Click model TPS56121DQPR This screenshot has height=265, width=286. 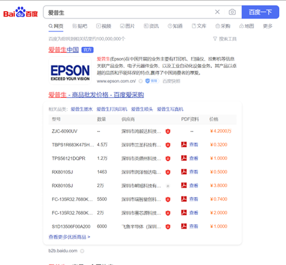pos(69,158)
